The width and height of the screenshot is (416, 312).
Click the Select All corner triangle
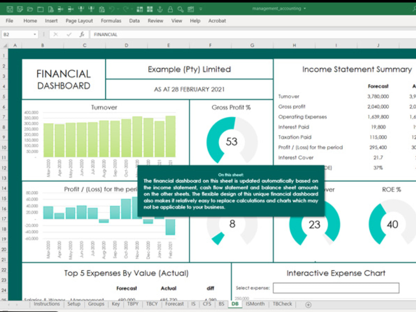tap(5, 46)
